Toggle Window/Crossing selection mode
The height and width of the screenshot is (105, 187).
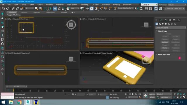click(x=50, y=8)
